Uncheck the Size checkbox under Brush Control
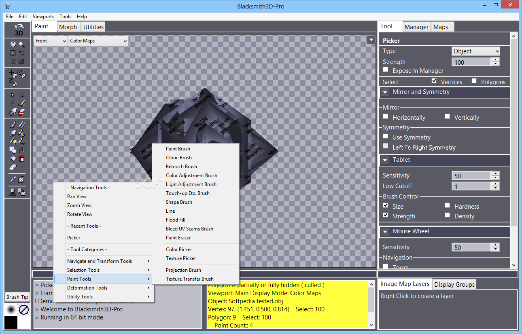 (386, 206)
